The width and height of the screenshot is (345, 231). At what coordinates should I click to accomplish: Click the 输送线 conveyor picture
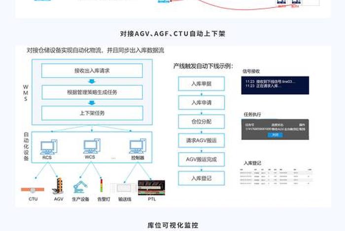coord(124,188)
